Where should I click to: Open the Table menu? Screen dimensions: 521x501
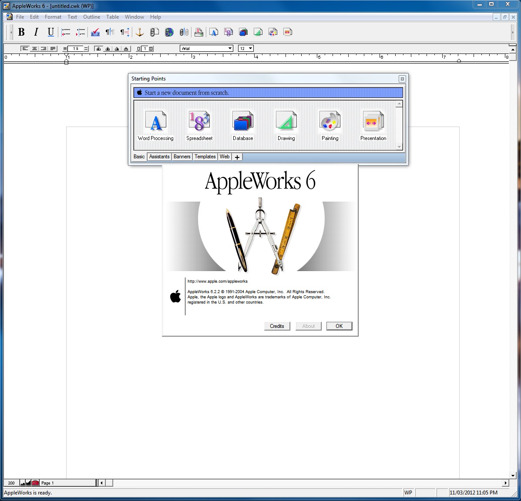pos(112,17)
